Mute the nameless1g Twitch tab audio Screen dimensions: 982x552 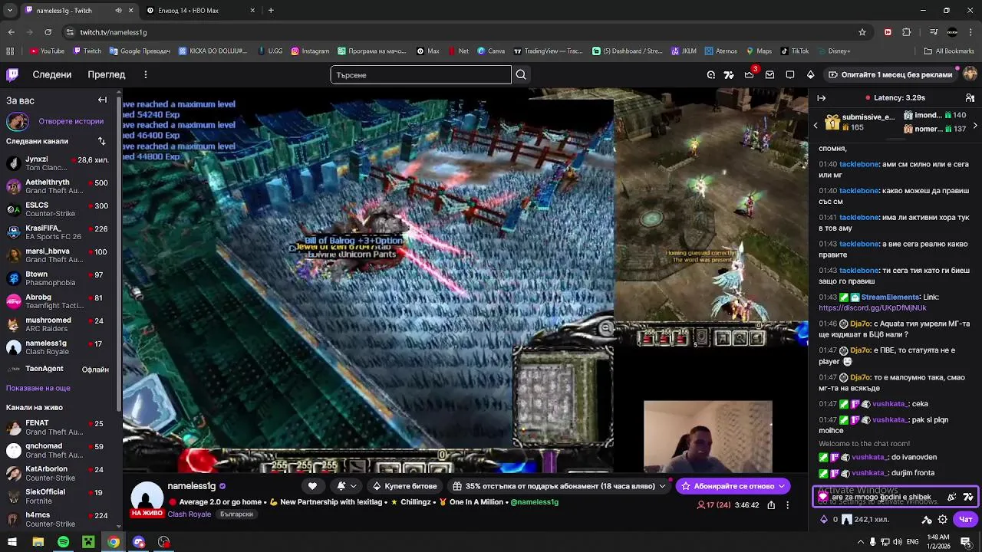[x=118, y=11]
